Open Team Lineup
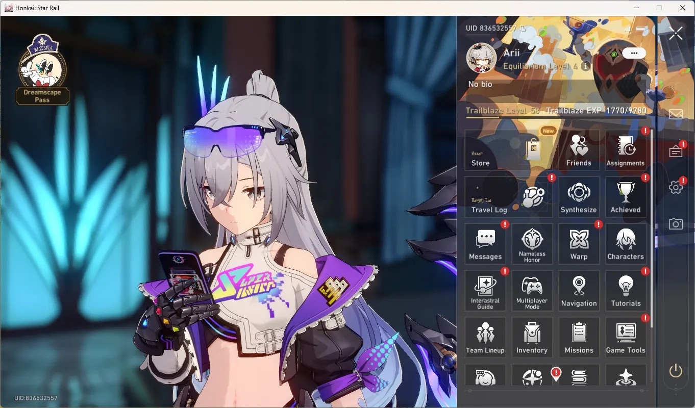Screen dimensions: 695x408 485,338
